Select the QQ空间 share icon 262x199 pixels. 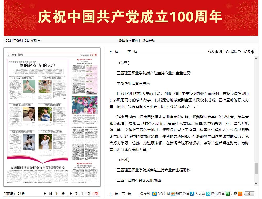(155, 194)
